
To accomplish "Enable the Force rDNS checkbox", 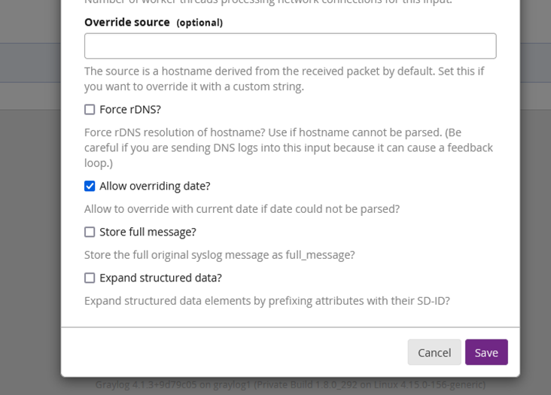I will click(90, 110).
